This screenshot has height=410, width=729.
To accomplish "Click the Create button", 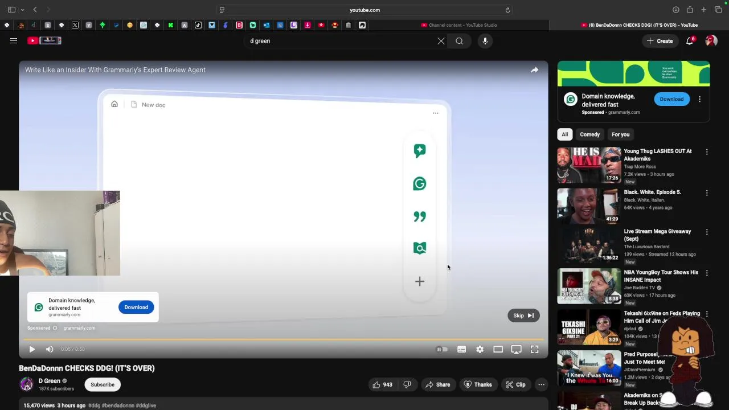I will tap(660, 41).
